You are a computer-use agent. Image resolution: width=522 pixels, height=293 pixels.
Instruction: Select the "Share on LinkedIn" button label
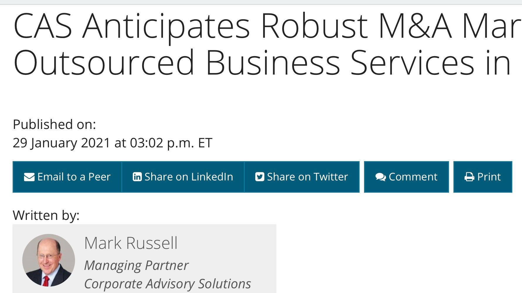click(x=189, y=177)
